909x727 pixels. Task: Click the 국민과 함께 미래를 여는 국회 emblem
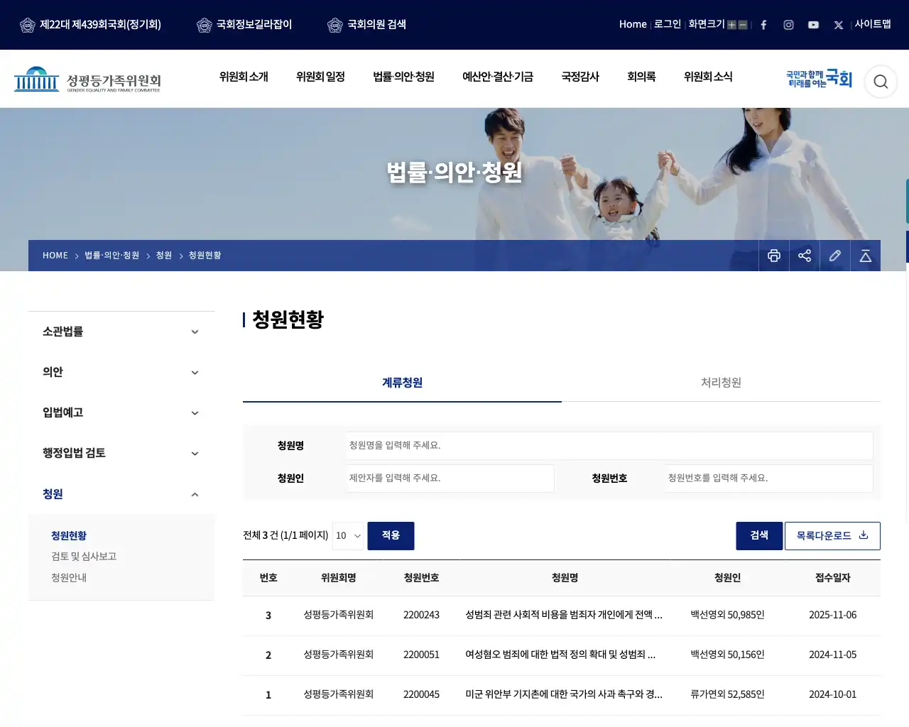[x=819, y=79]
